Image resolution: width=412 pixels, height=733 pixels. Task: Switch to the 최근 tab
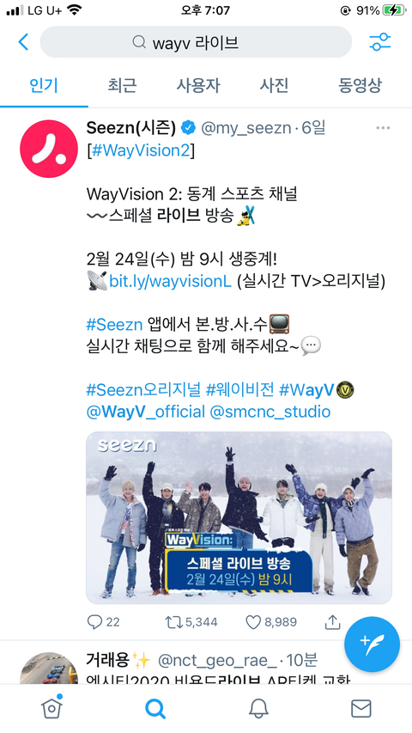click(122, 86)
